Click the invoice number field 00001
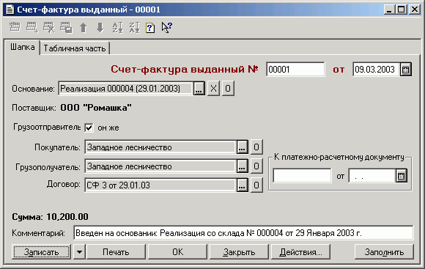This screenshot has height=269, width=425. pos(295,70)
